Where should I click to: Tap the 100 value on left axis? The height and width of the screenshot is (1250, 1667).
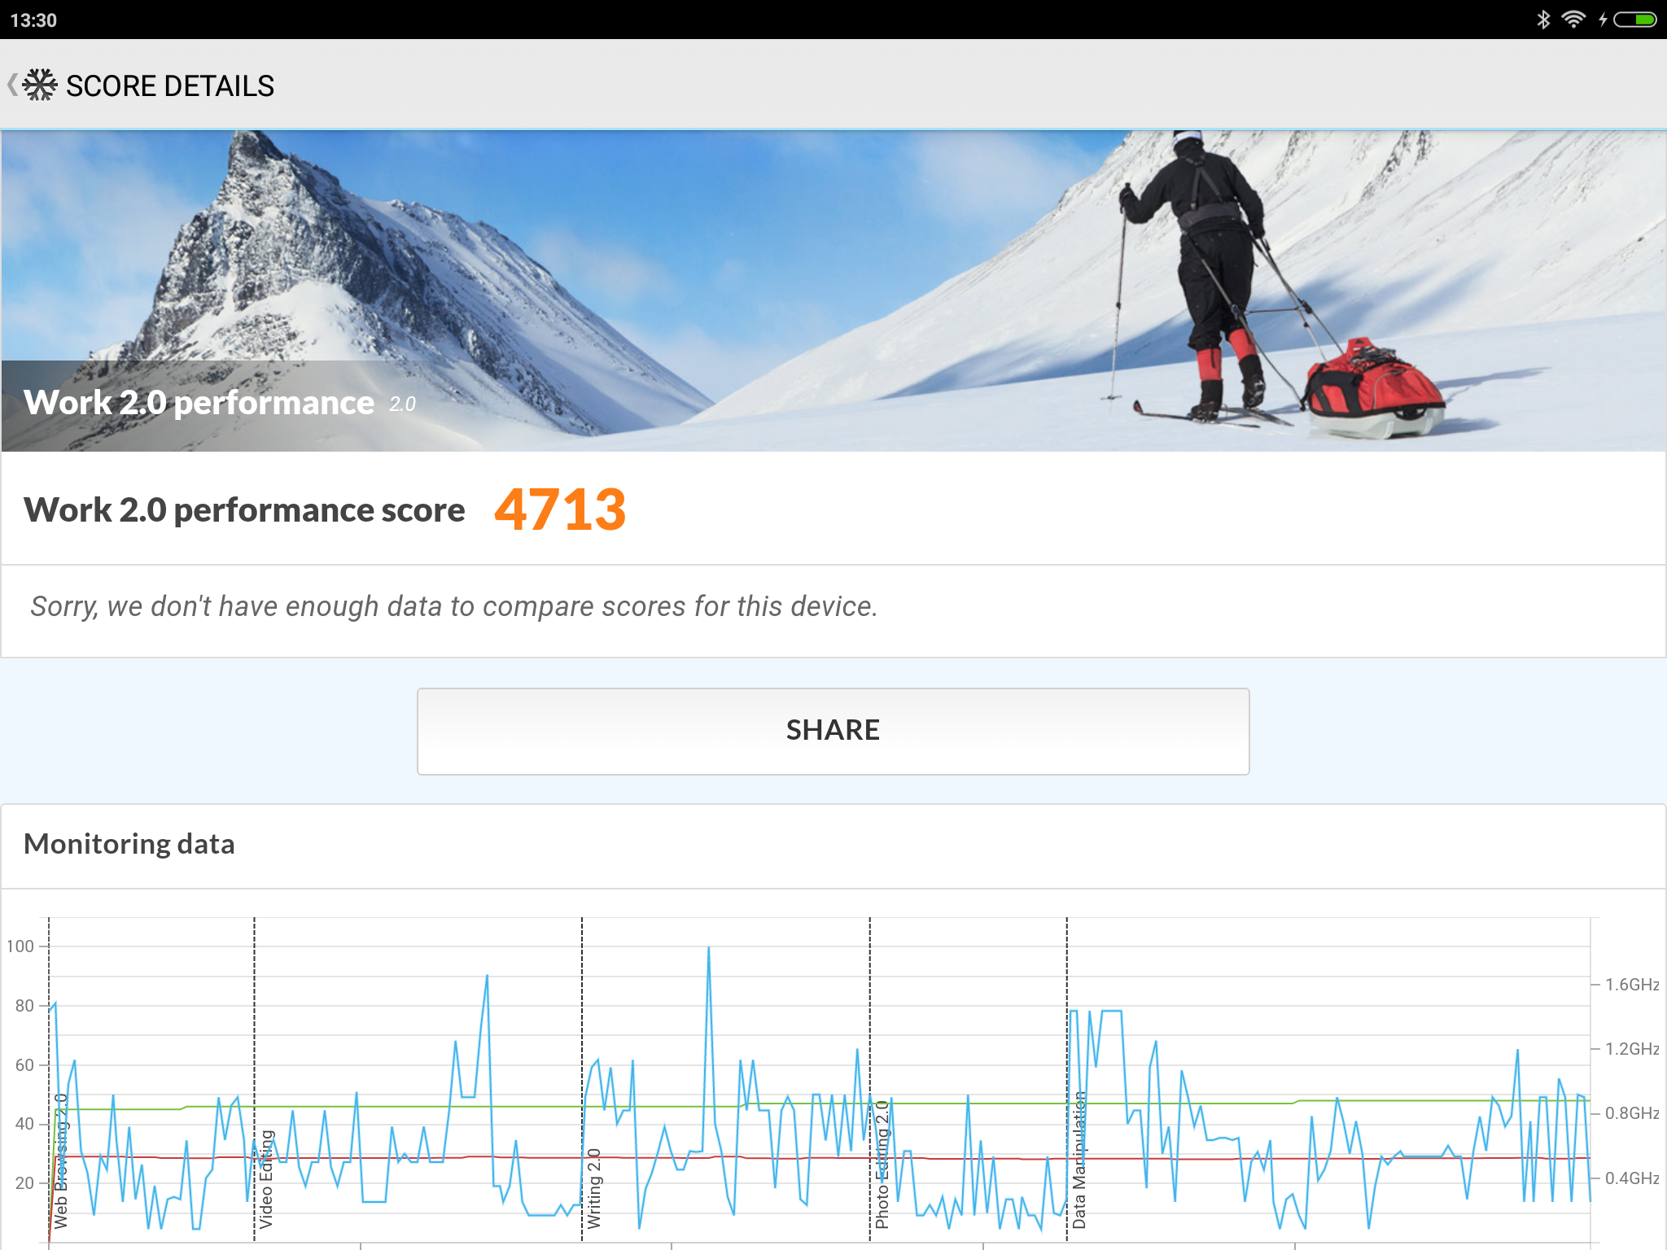click(x=20, y=946)
